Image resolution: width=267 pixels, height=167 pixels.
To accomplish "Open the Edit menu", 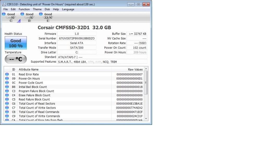I will click(13, 9).
